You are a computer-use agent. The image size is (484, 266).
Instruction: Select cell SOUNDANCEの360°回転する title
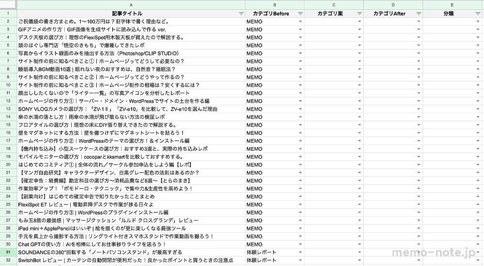[131, 252]
